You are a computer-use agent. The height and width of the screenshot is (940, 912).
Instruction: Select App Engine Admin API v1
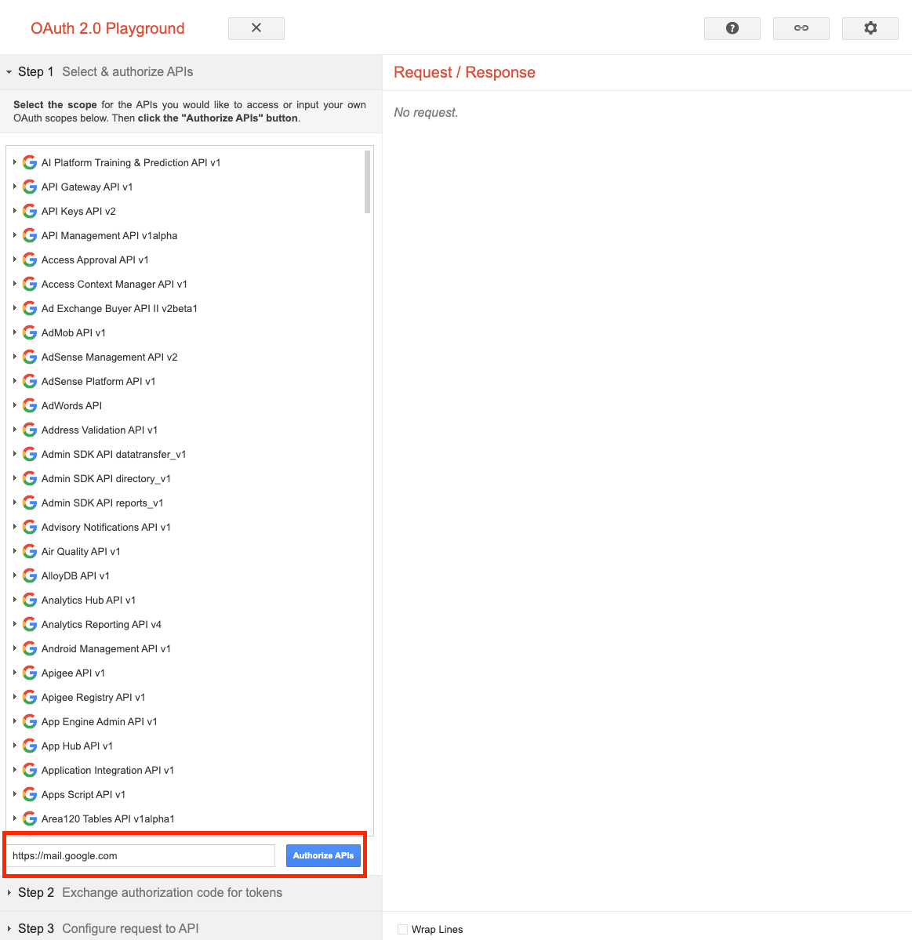pyautogui.click(x=99, y=722)
